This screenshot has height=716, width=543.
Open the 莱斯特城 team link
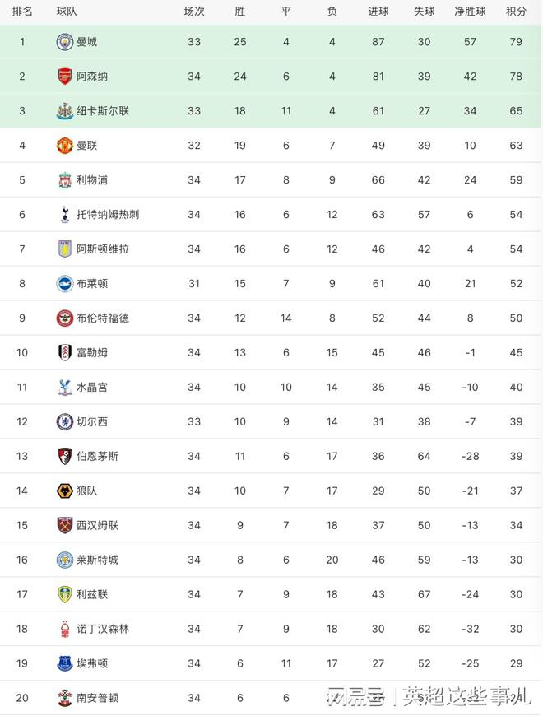point(97,560)
